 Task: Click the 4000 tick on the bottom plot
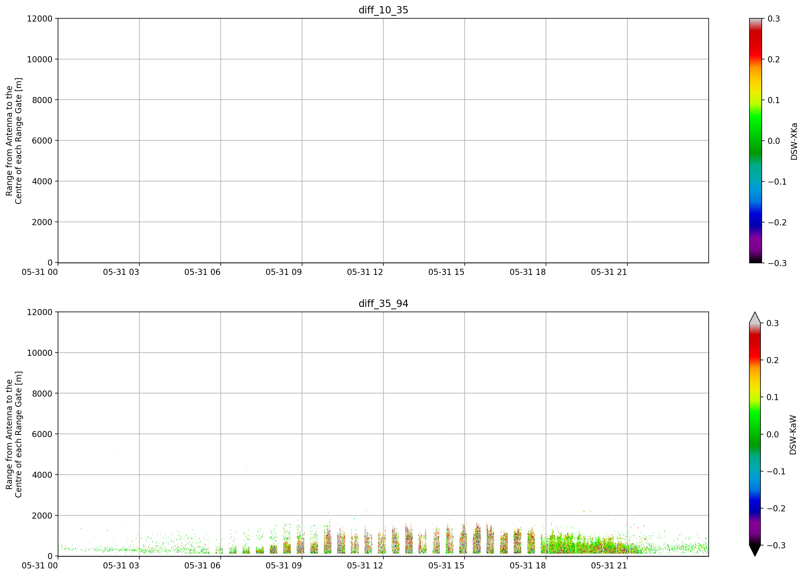point(42,475)
